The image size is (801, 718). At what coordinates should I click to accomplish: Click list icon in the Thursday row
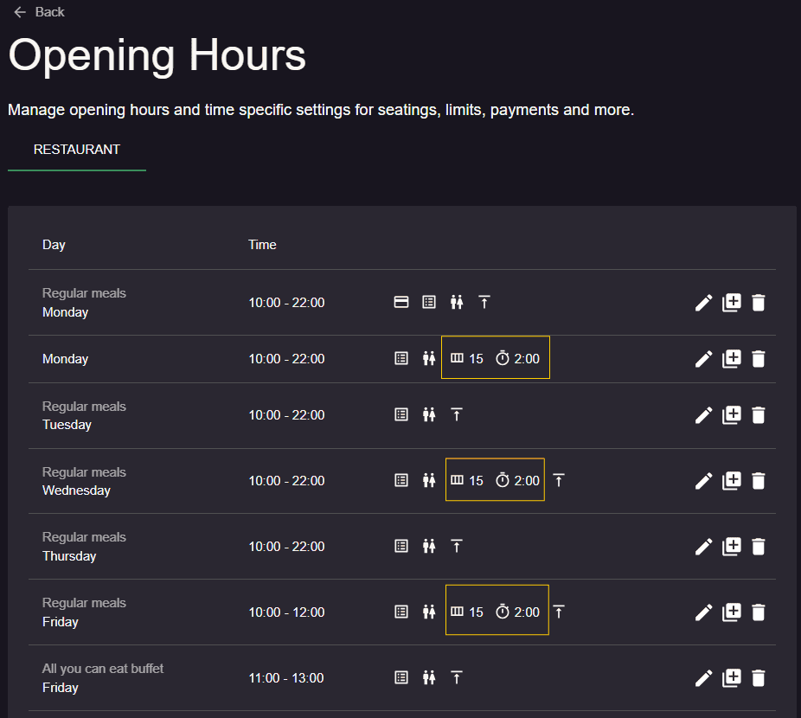[x=401, y=547]
